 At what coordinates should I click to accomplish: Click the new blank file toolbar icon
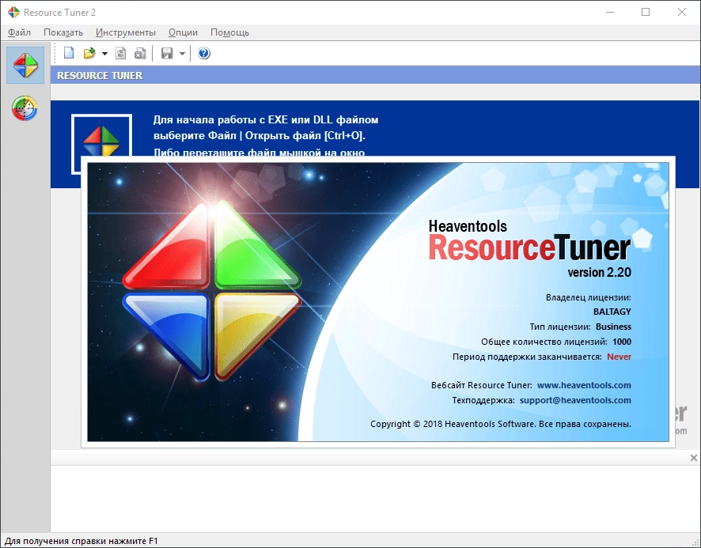click(69, 53)
